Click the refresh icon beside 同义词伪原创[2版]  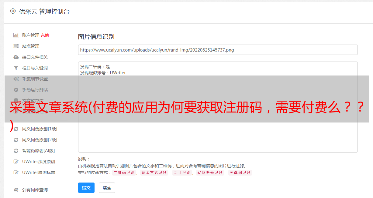16,140
